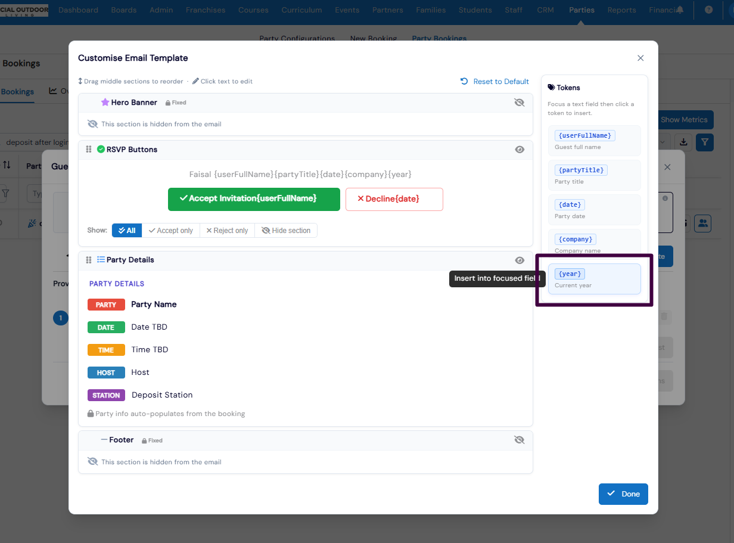Open the Boards menu in top navigation
This screenshot has width=734, height=543.
[x=123, y=10]
